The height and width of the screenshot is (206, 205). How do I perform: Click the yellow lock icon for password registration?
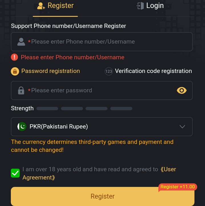[15, 71]
